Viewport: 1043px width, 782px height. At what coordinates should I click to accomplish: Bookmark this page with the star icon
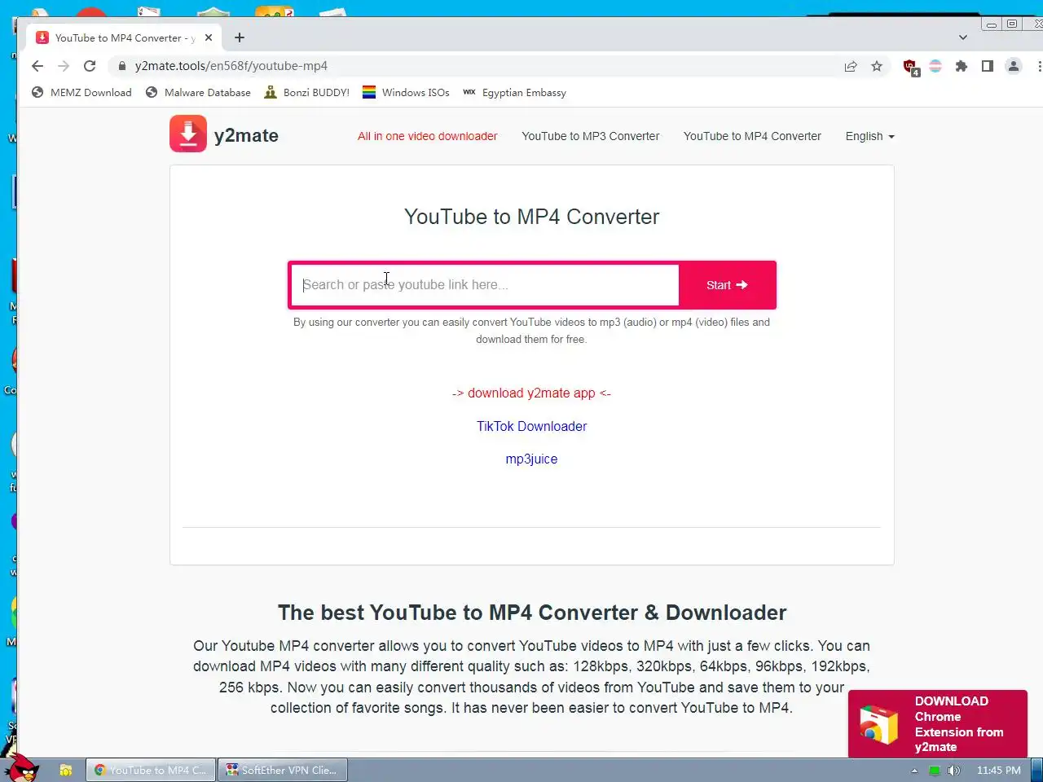tap(877, 66)
